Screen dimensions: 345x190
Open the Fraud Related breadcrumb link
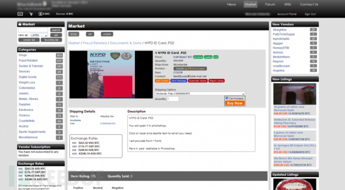tap(94, 43)
